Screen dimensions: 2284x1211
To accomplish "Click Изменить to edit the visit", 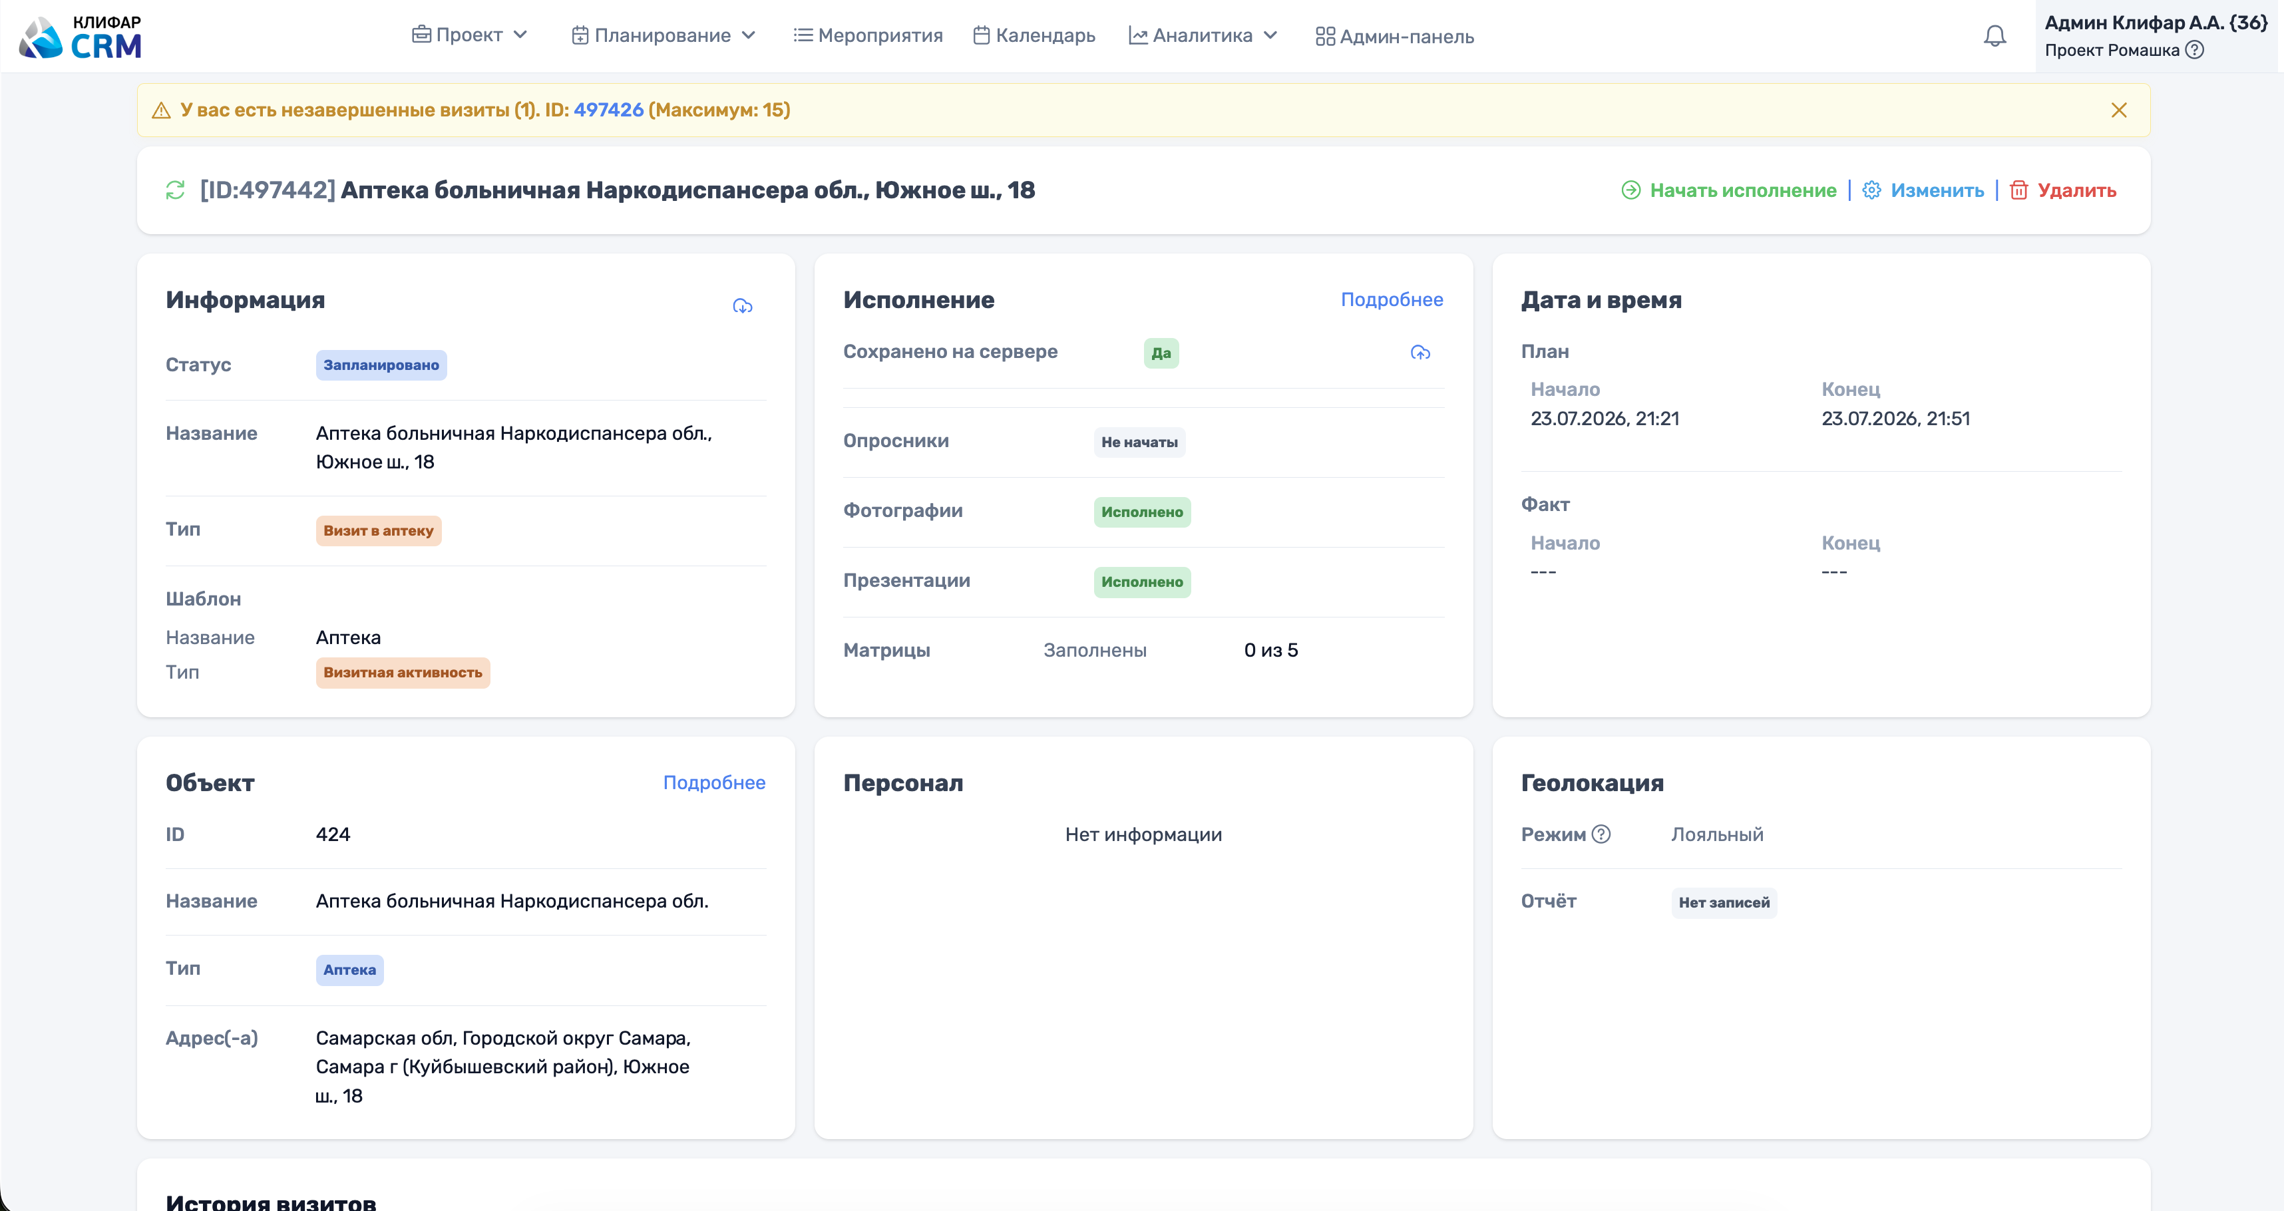I will (x=1923, y=190).
